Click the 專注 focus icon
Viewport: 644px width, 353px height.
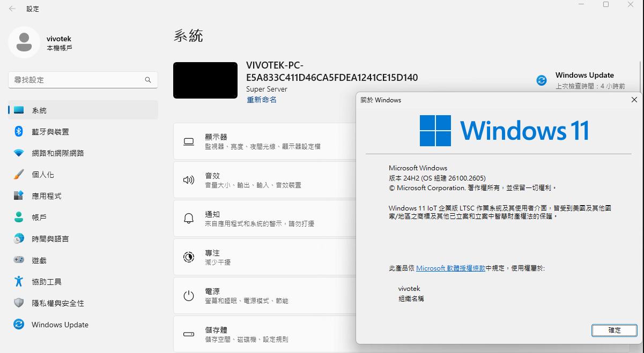point(189,257)
